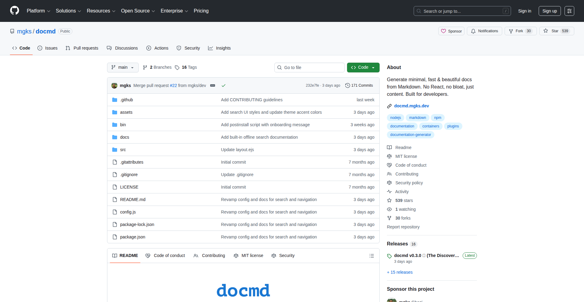Click the Activity pulse icon

(x=390, y=192)
